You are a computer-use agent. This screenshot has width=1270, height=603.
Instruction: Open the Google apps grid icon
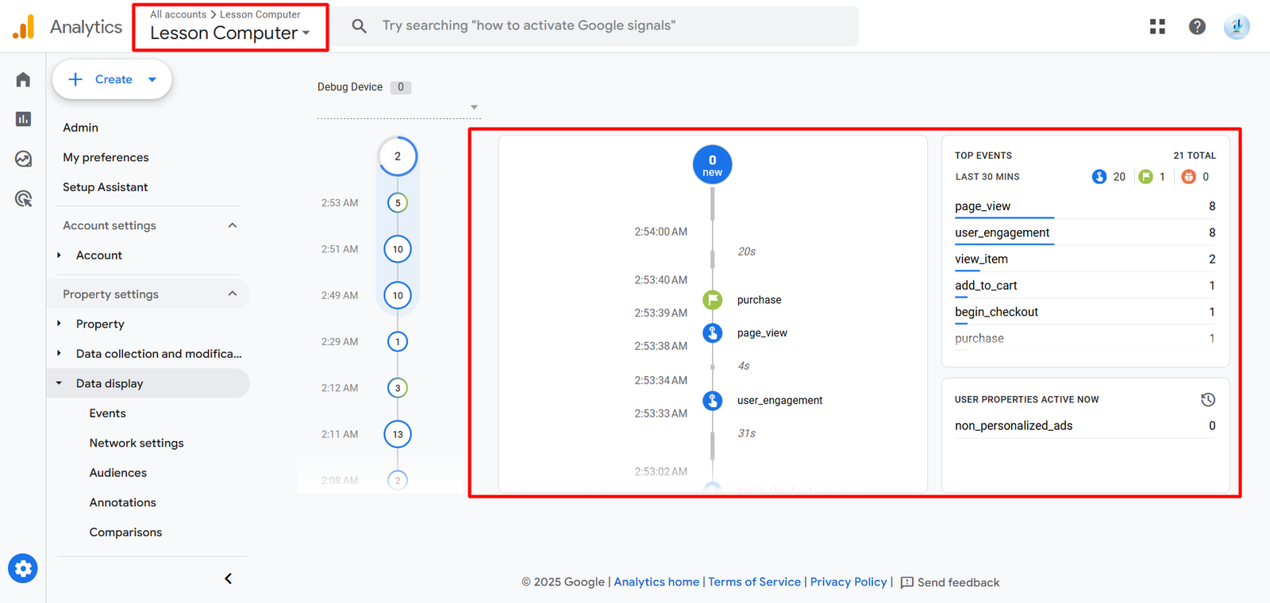click(x=1157, y=26)
